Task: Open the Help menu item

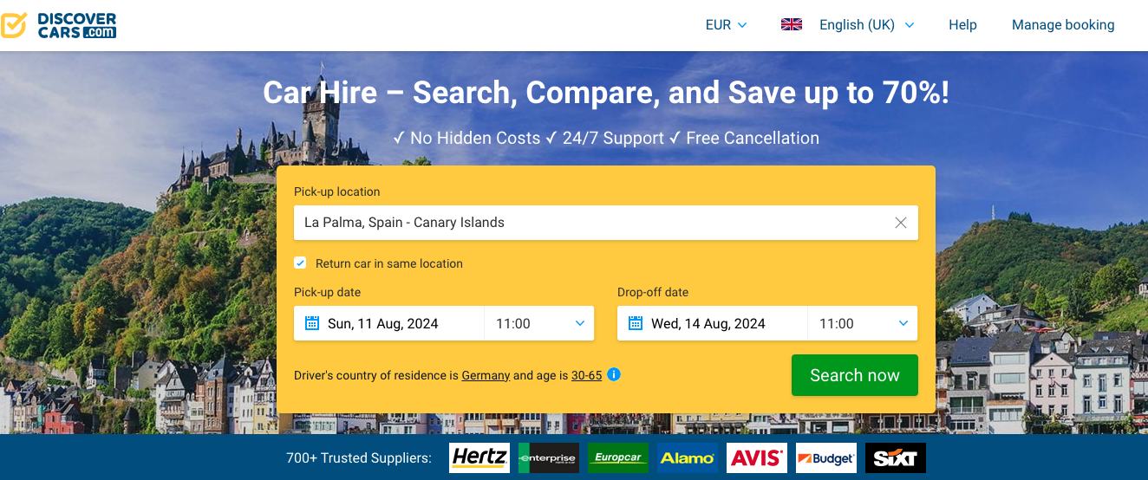Action: [x=962, y=25]
